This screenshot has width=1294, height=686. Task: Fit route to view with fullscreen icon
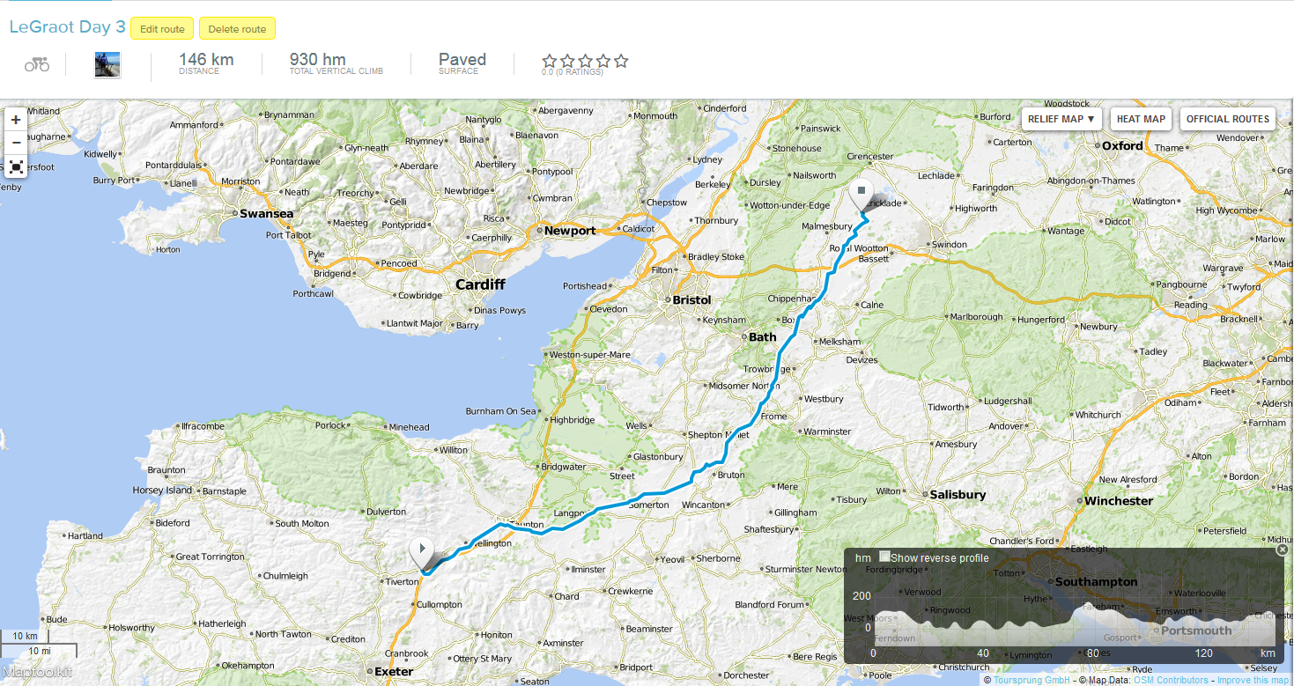[16, 166]
